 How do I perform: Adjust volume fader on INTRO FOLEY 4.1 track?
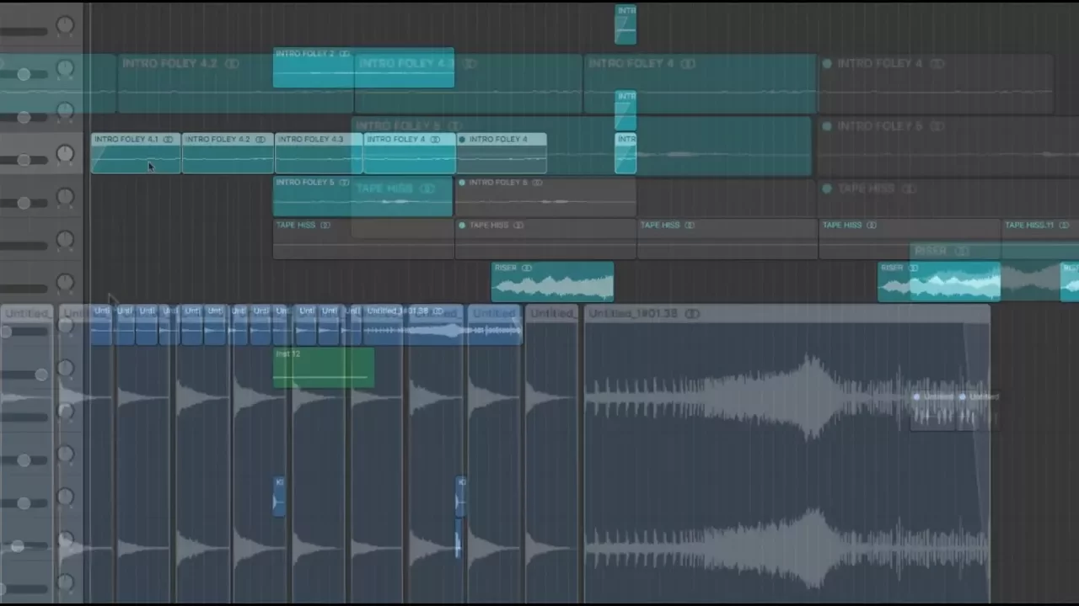click(x=24, y=160)
